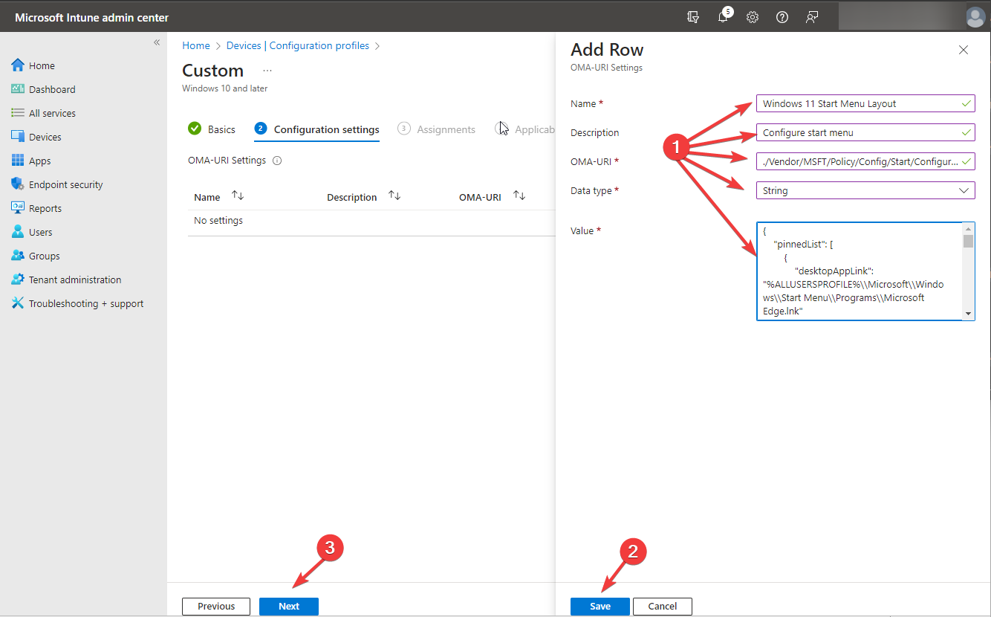Click the Next button
The height and width of the screenshot is (617, 991).
[x=289, y=606]
